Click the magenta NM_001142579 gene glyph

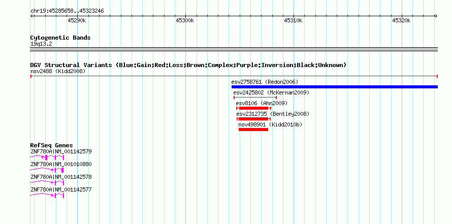click(47, 157)
